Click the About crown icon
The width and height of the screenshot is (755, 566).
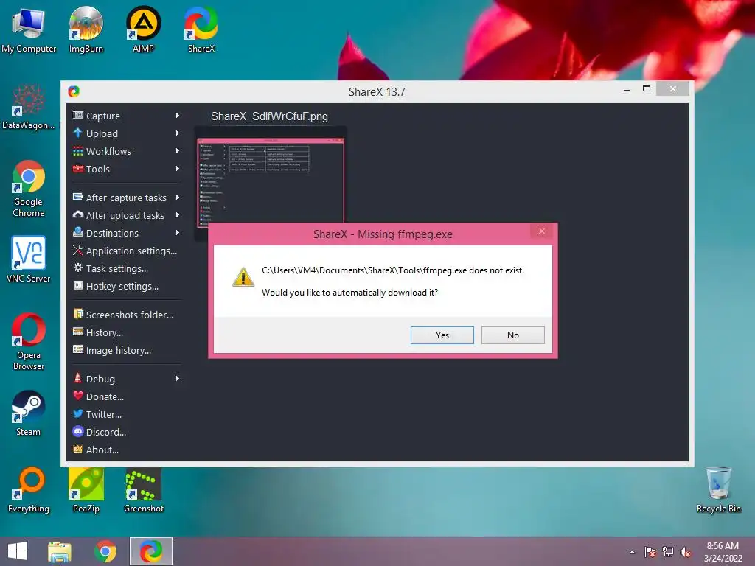click(77, 450)
